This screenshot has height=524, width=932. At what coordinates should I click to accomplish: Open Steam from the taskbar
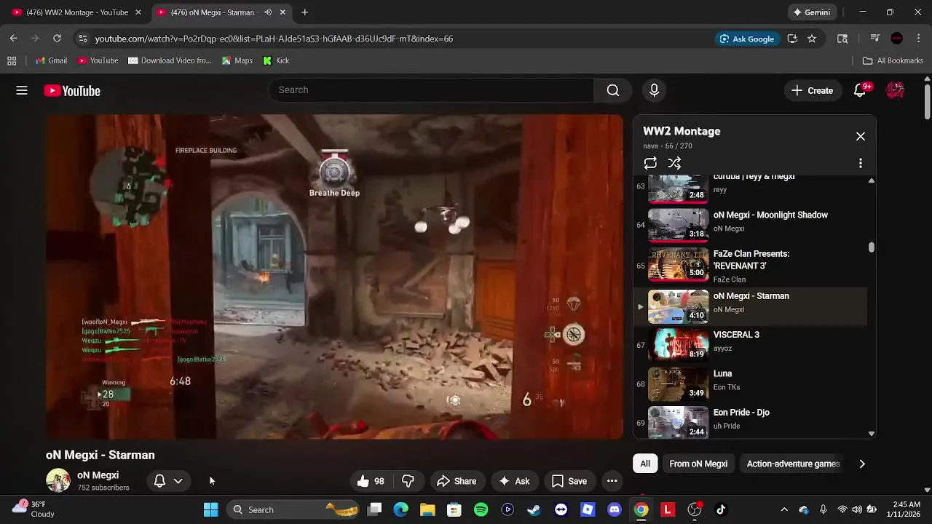(534, 509)
